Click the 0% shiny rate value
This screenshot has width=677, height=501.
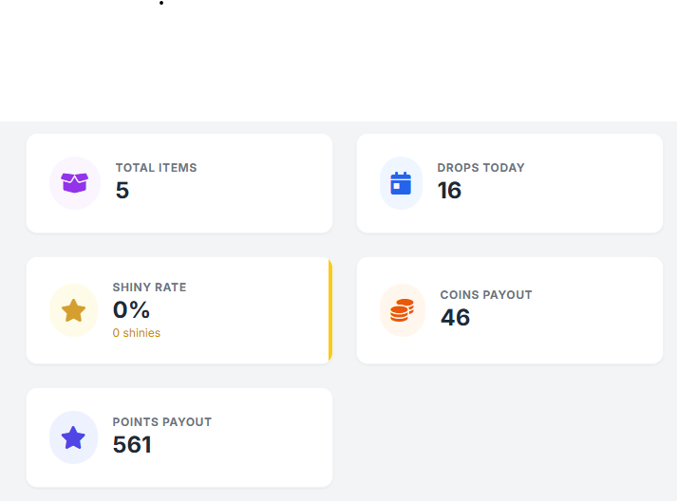(x=132, y=310)
